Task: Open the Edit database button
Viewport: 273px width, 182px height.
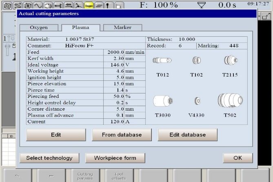Action: click(187, 135)
